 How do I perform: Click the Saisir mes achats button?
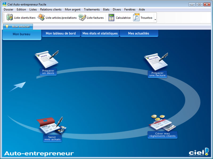coord(52,138)
